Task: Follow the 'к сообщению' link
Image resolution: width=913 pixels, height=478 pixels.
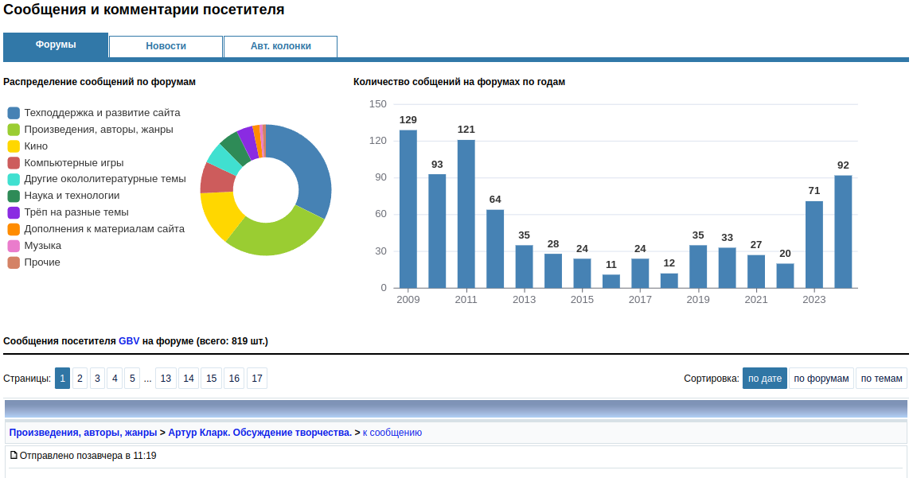Action: click(392, 433)
